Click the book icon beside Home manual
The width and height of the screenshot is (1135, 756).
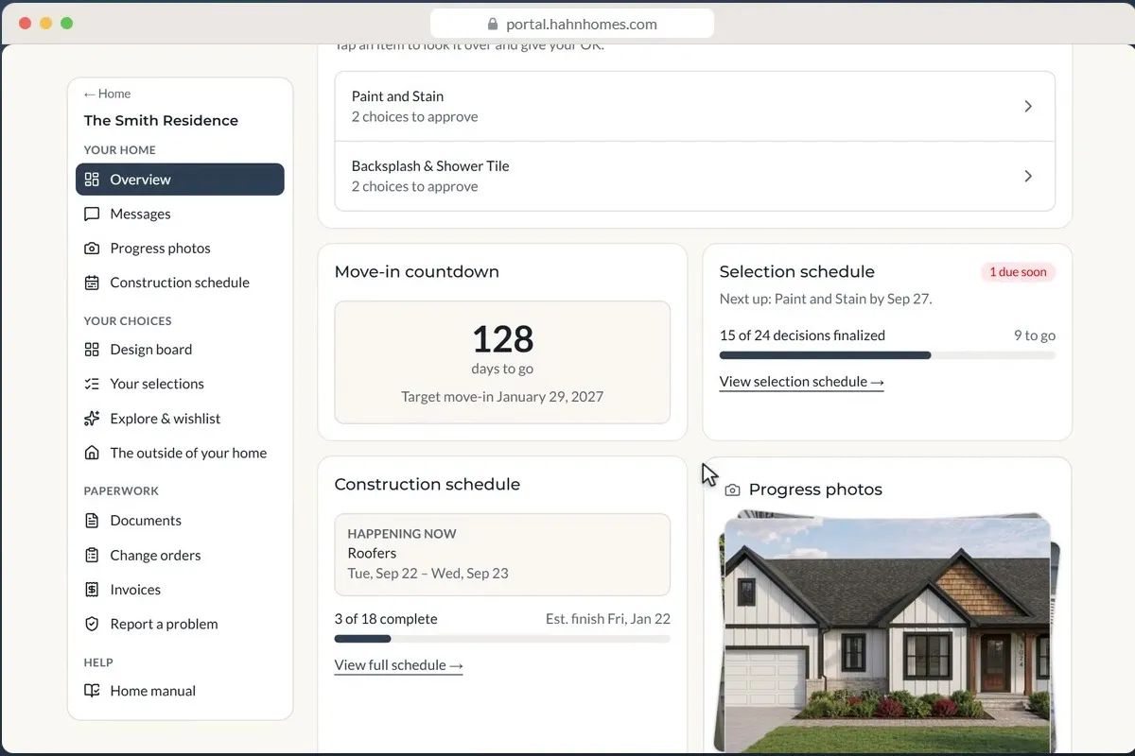[92, 691]
